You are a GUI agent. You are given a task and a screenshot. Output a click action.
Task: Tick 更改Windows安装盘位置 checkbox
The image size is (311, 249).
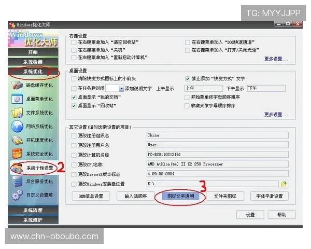[x=74, y=184]
